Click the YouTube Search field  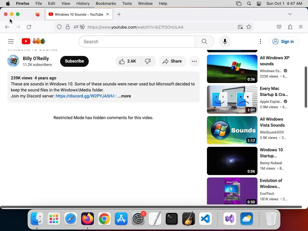(137, 42)
